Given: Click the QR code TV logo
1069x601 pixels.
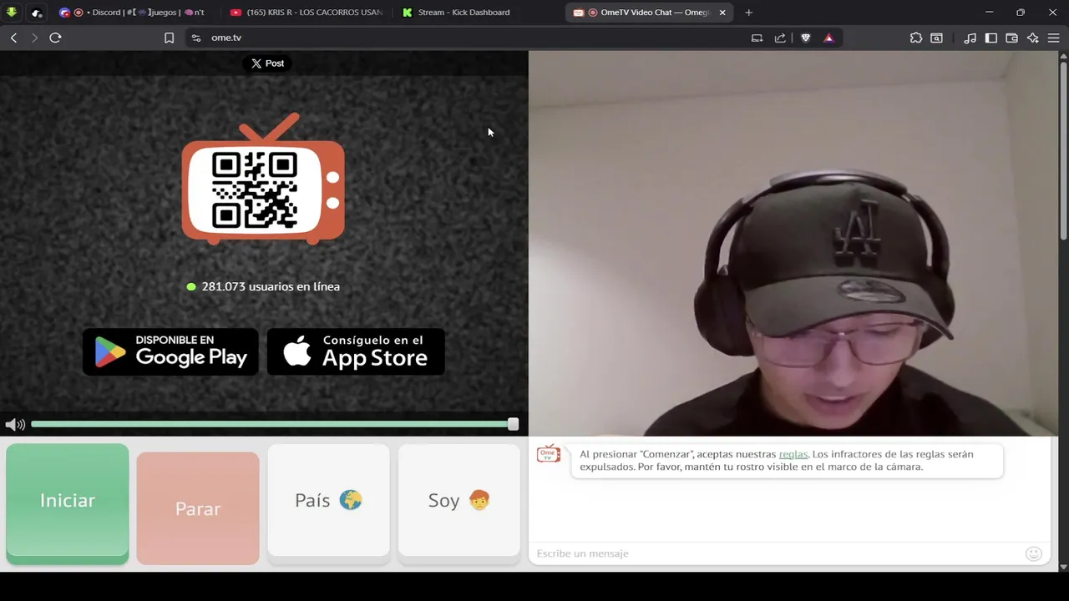Looking at the screenshot, I should coord(263,179).
